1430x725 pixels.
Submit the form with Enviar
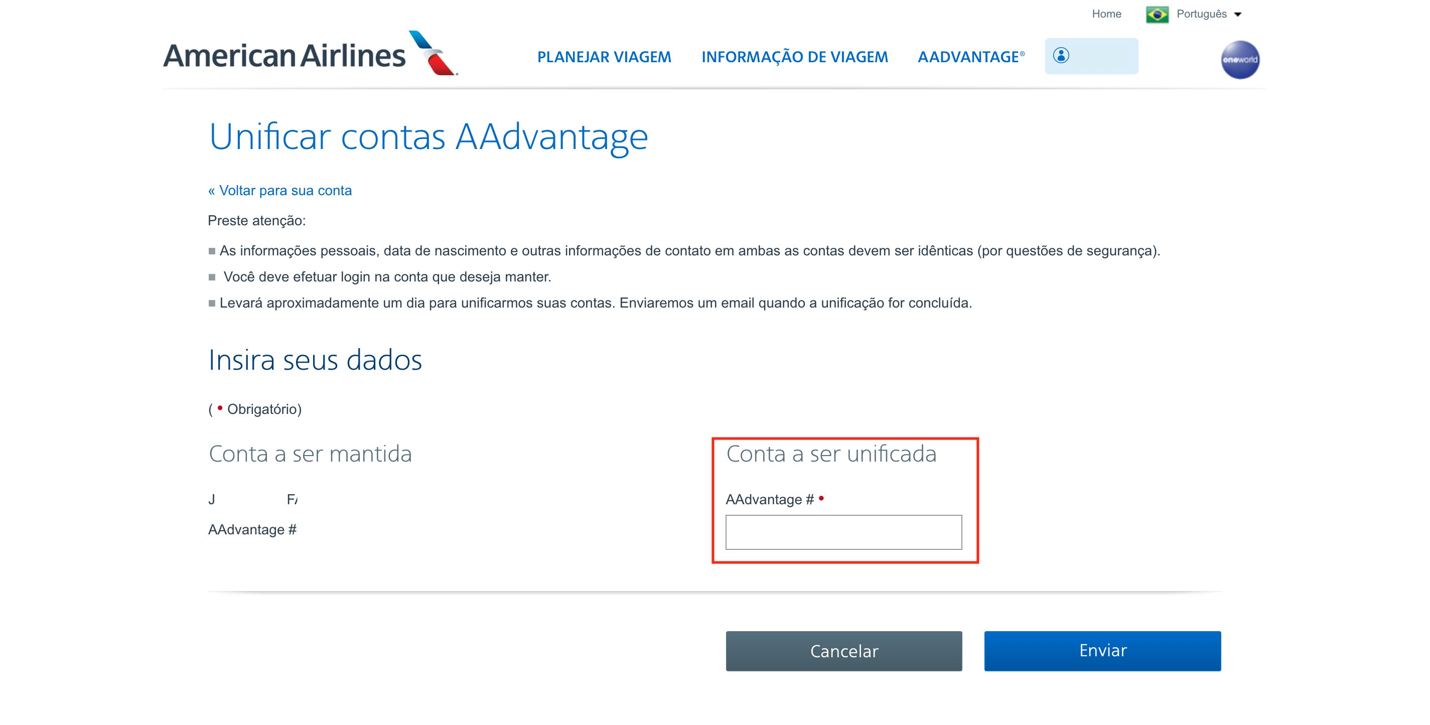[1102, 651]
